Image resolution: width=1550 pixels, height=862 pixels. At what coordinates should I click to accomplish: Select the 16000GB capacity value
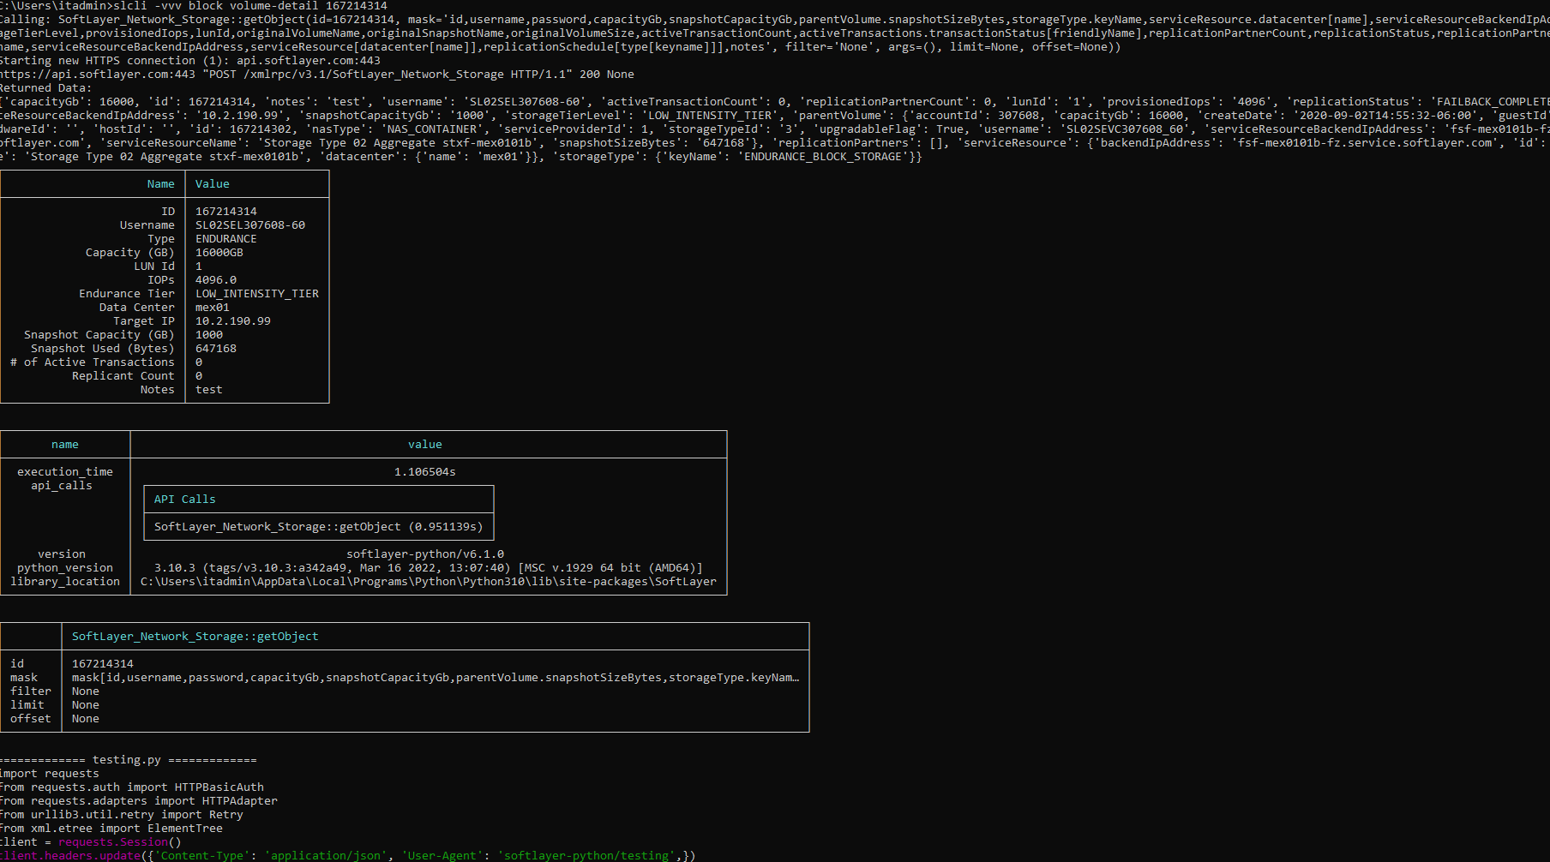(x=219, y=253)
